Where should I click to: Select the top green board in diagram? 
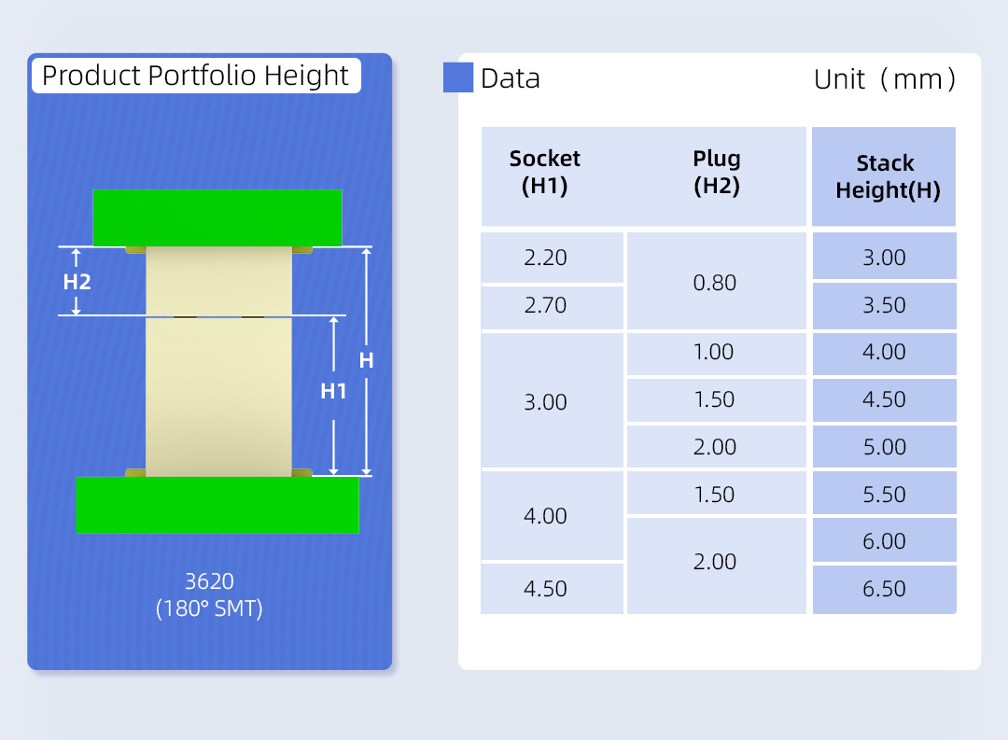(x=217, y=217)
